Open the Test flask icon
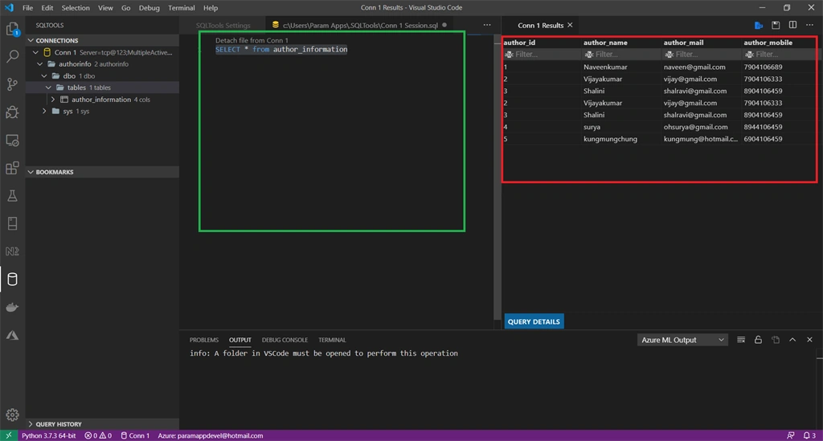823x441 pixels. click(12, 195)
